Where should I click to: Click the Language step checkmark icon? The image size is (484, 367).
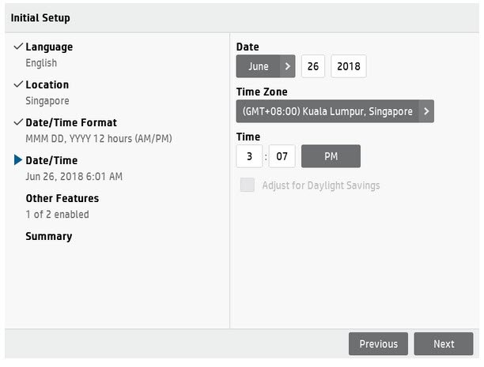(x=17, y=47)
